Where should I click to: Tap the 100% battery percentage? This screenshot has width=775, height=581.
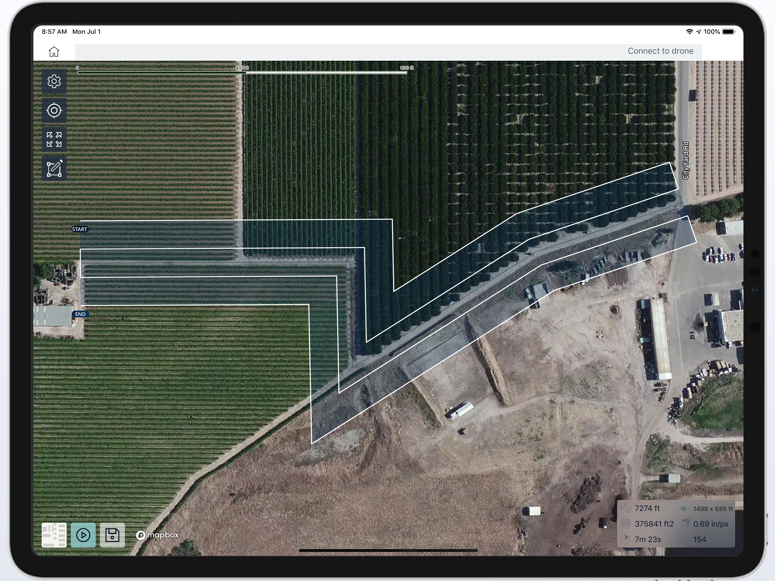tap(711, 31)
